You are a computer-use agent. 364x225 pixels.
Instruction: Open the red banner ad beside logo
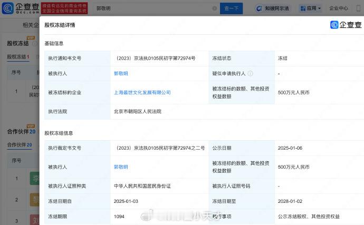[64, 8]
